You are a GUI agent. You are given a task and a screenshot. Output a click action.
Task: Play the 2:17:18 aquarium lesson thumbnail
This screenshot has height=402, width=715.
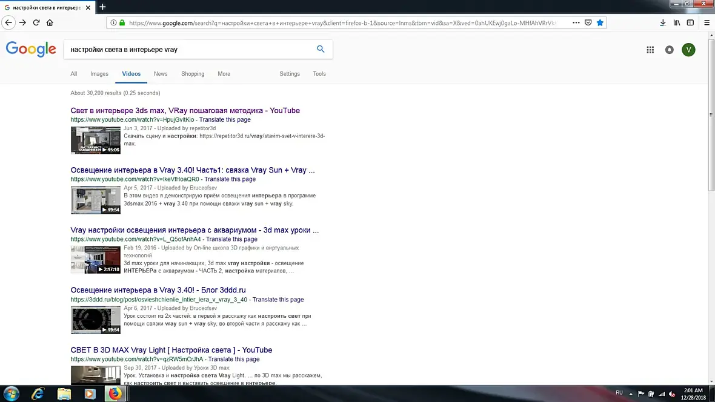pos(96,260)
